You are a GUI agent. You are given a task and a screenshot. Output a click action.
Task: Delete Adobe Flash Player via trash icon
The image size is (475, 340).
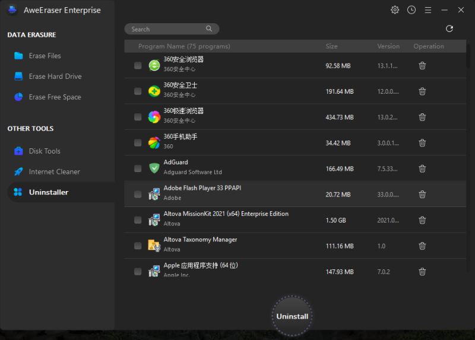coord(422,194)
